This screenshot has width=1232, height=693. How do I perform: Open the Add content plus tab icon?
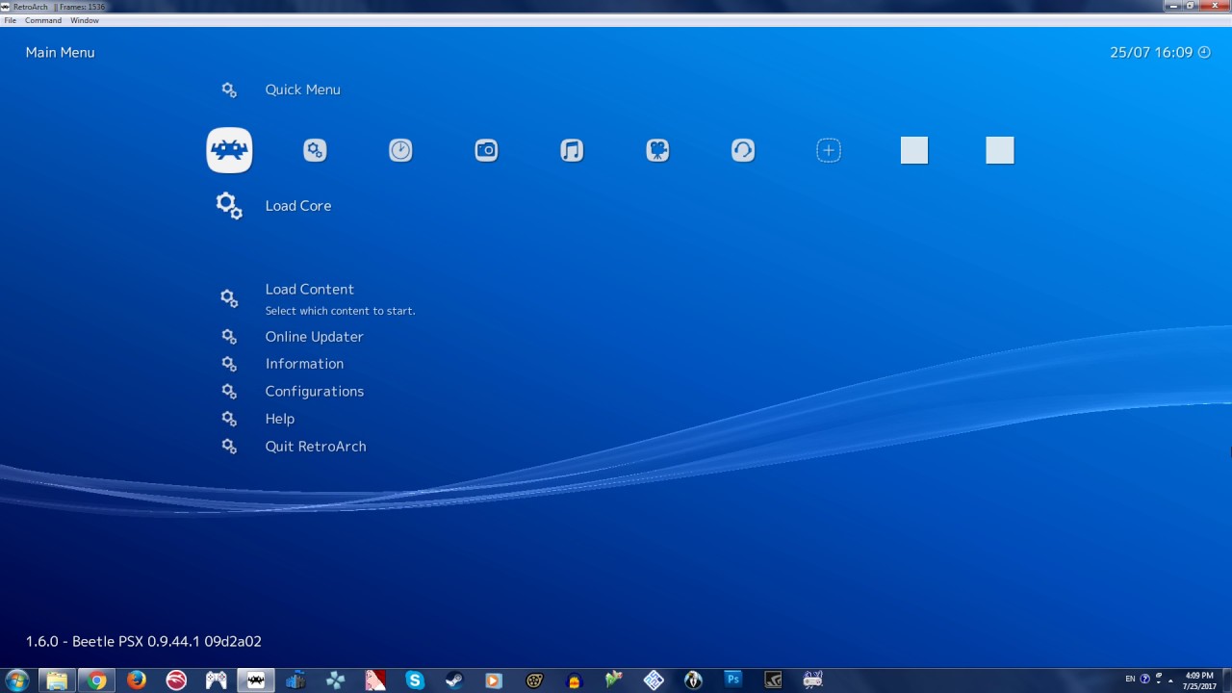coord(829,150)
